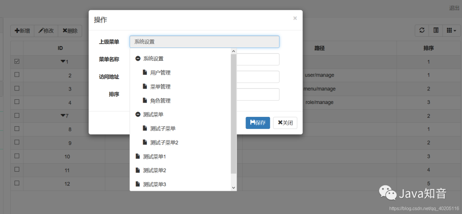Image resolution: width=462 pixels, height=214 pixels.
Task: Click the 保存 save button
Action: (x=258, y=123)
